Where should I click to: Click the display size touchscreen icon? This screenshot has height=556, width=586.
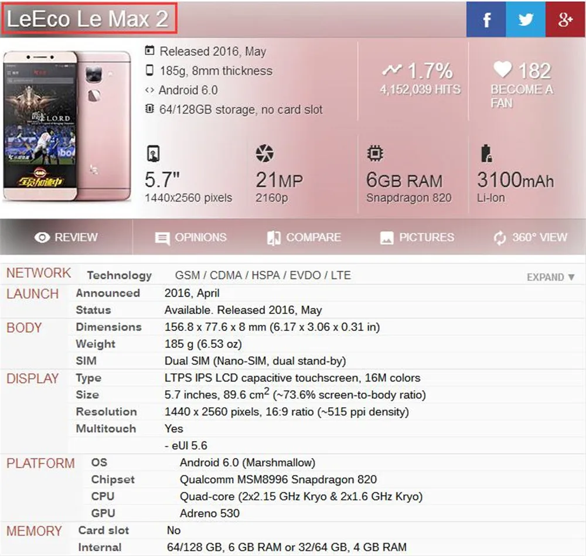153,153
